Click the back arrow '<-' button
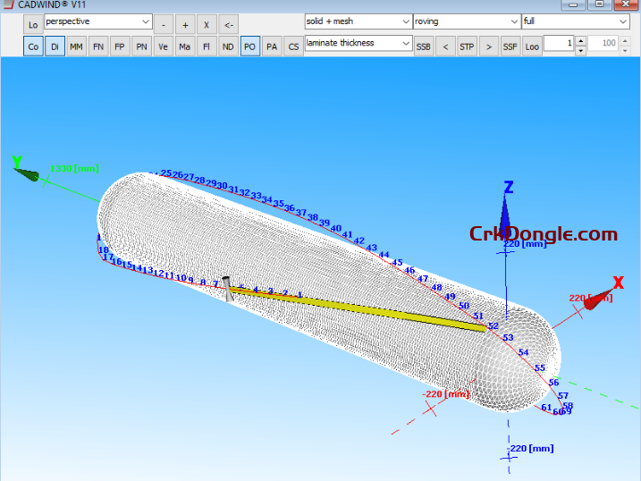 coord(229,24)
